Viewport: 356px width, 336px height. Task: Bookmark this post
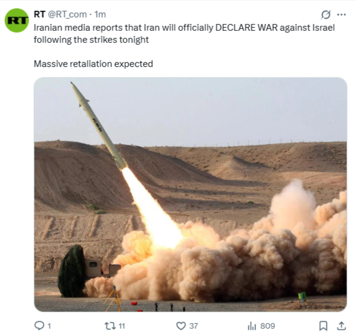point(323,326)
